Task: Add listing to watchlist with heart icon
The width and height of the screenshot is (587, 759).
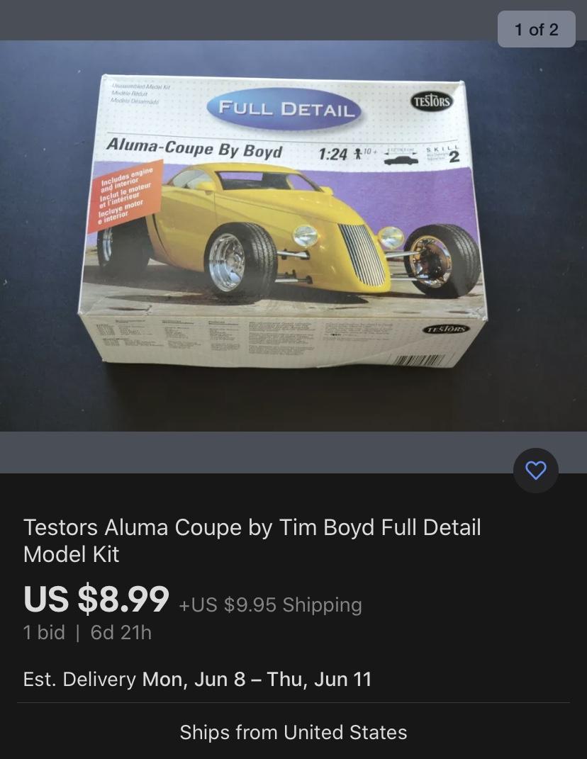Action: (x=536, y=470)
